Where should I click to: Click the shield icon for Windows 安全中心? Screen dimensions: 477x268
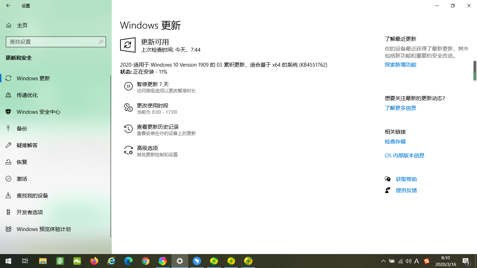click(9, 112)
